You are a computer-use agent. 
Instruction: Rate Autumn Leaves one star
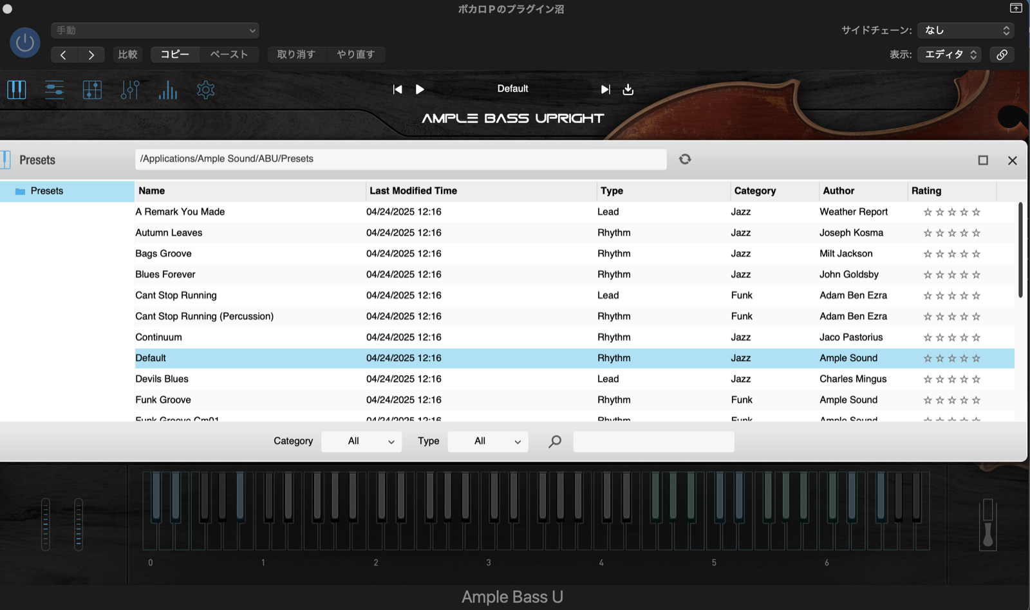(x=928, y=233)
